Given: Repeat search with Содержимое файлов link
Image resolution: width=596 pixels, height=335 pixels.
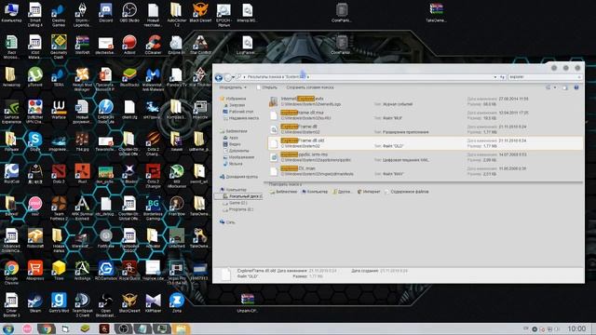Looking at the screenshot, I should [406, 192].
